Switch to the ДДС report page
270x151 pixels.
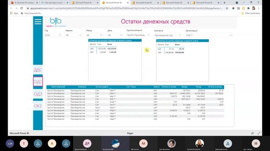38,70
